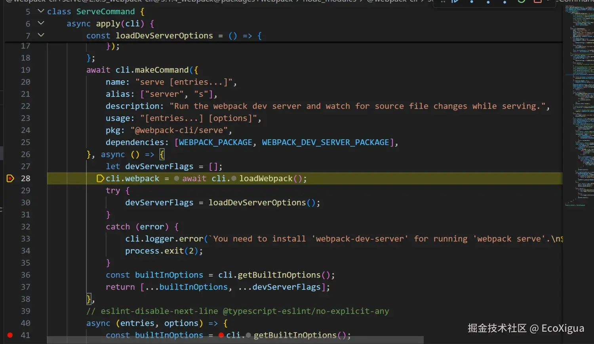This screenshot has height=344, width=594.
Task: Click the usage string "[entries...] [options]"
Action: point(198,118)
